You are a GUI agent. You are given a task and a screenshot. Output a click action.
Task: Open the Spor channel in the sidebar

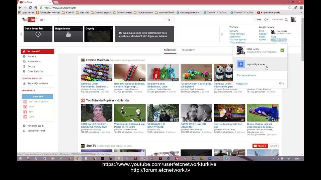[31, 111]
